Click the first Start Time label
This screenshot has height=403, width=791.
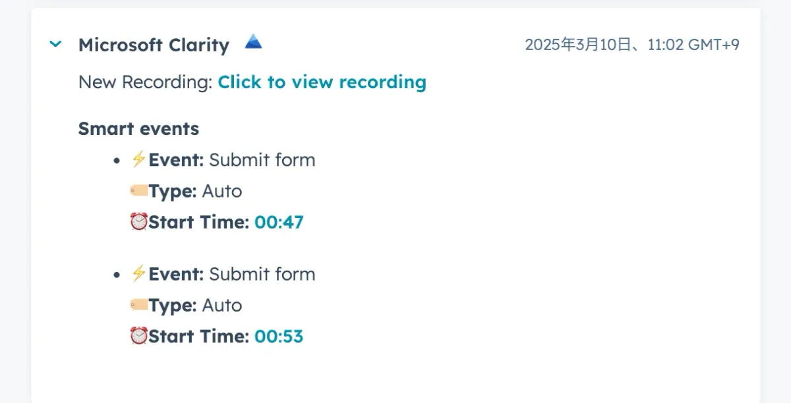click(198, 223)
